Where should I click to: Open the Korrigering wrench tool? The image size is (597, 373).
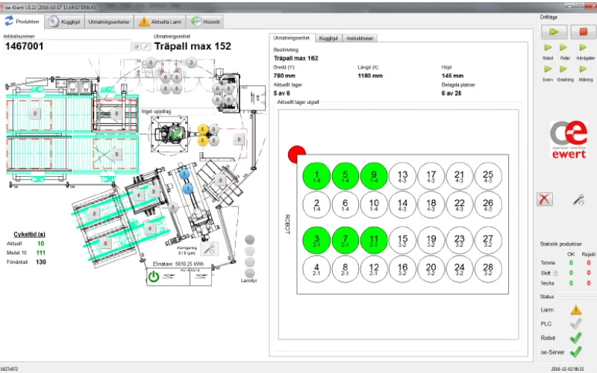(x=211, y=250)
